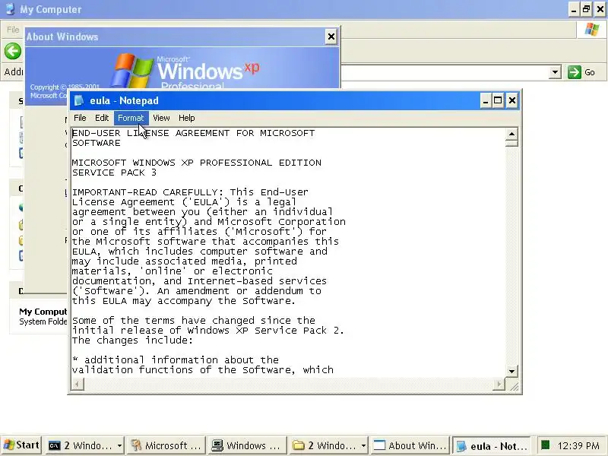Click the Notepad window resize grip
Image resolution: width=608 pixels, height=456 pixels.
click(x=514, y=385)
